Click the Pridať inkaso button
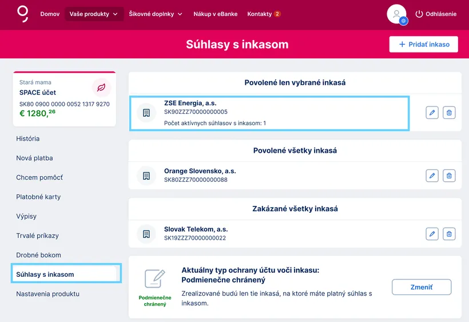 pos(423,44)
